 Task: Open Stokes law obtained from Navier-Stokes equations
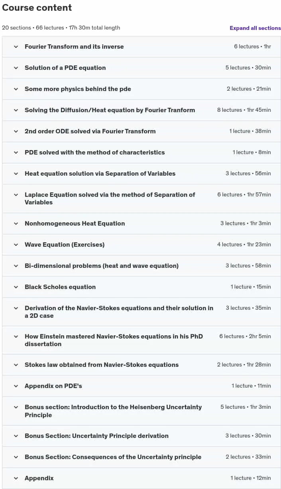pos(141,365)
